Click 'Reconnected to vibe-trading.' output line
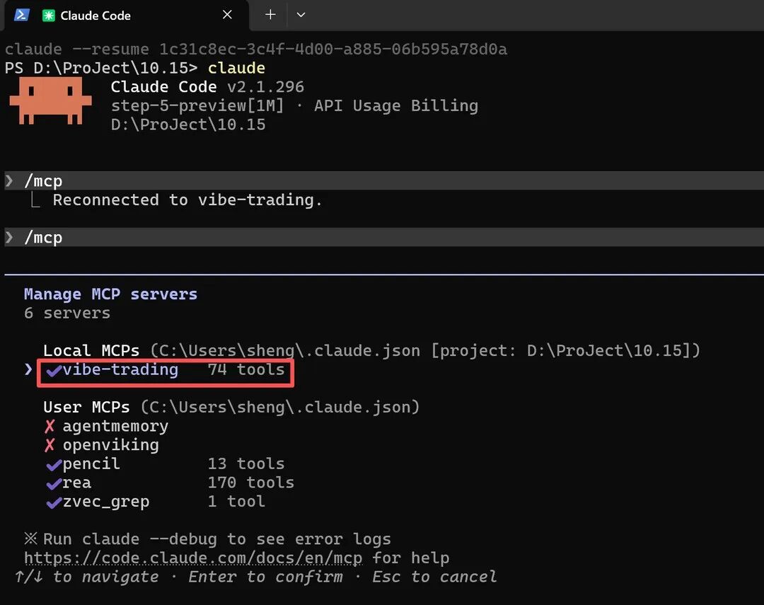764x605 pixels. 187,200
